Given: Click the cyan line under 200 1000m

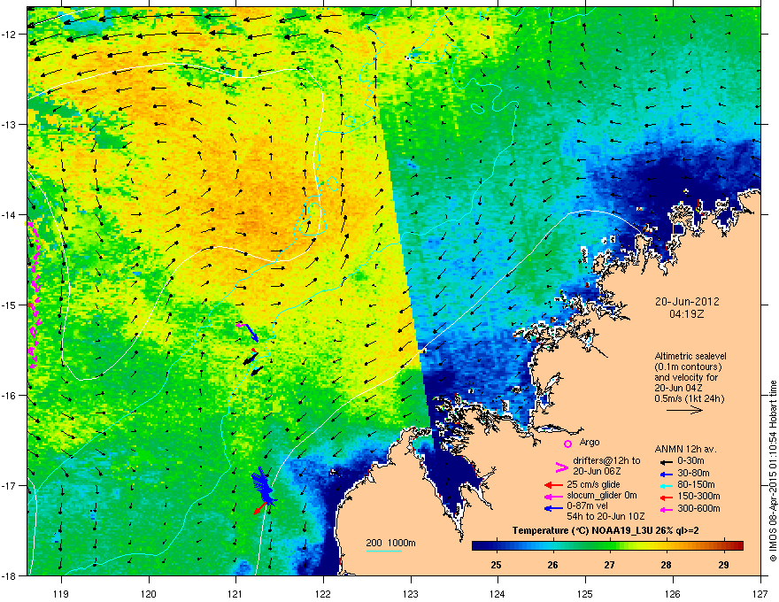Looking at the screenshot, I should pos(383,551).
